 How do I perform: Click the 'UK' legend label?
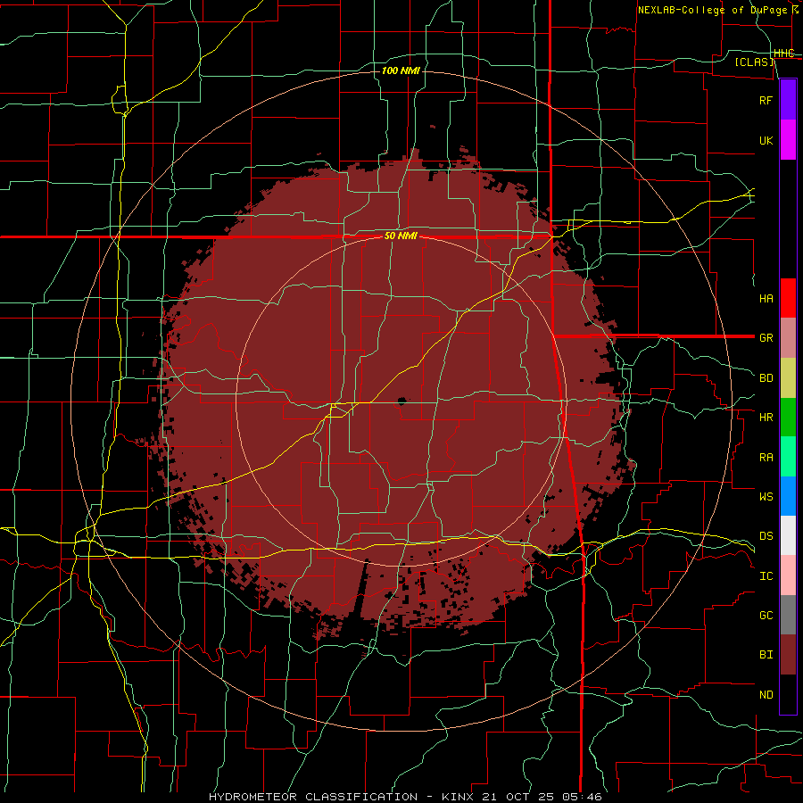tap(766, 140)
